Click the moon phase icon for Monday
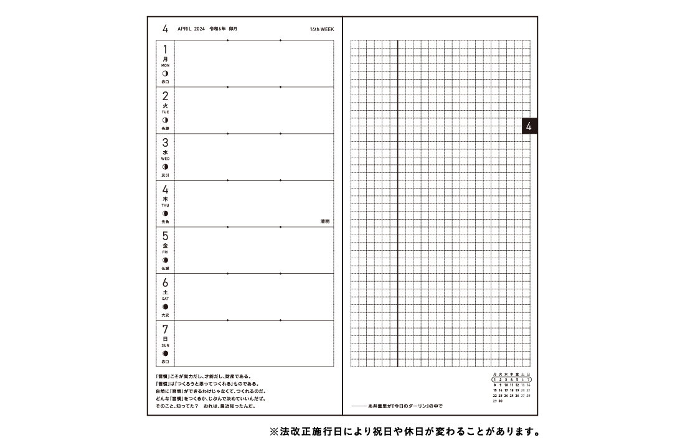 [x=165, y=73]
